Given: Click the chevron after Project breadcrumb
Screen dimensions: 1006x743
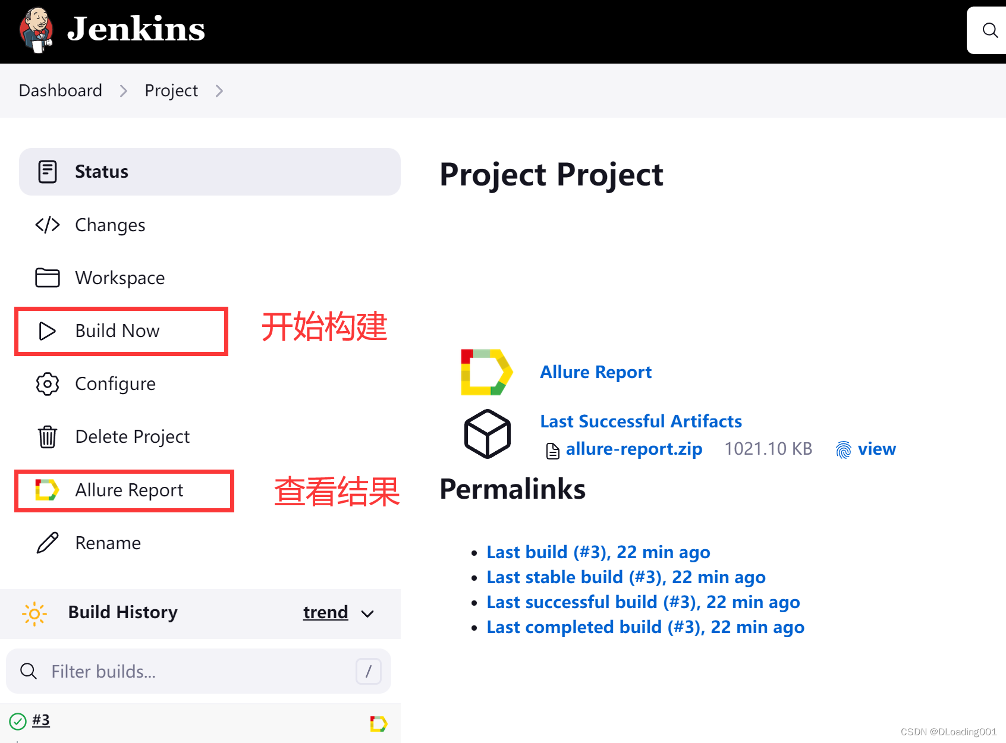Looking at the screenshot, I should [219, 90].
